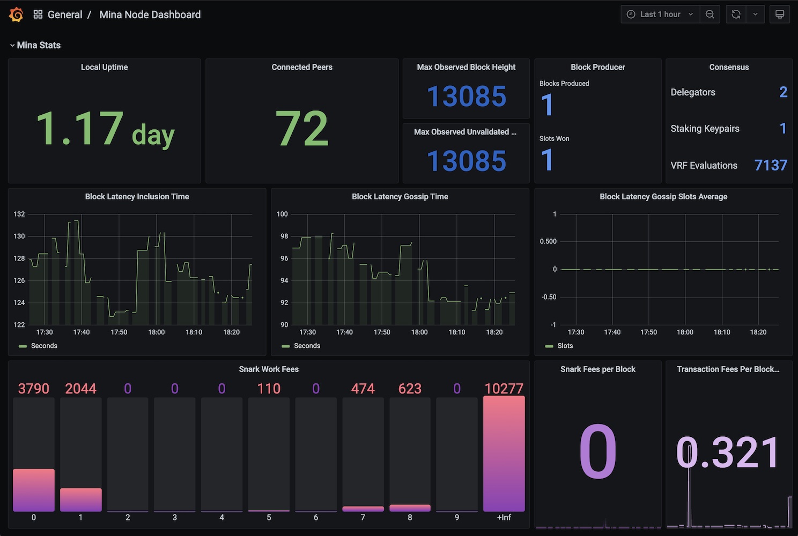This screenshot has height=536, width=798.
Task: Click the 1.17 day uptime value
Action: pos(105,129)
